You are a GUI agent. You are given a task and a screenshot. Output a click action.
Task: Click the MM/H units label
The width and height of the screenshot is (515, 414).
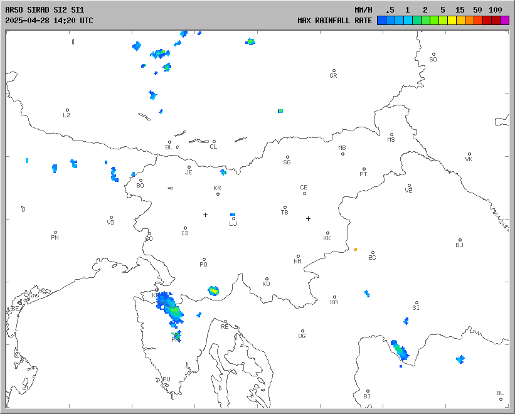coord(363,10)
